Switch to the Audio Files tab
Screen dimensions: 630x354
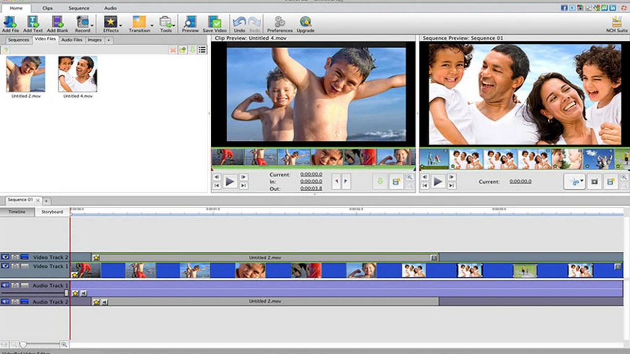coord(71,40)
